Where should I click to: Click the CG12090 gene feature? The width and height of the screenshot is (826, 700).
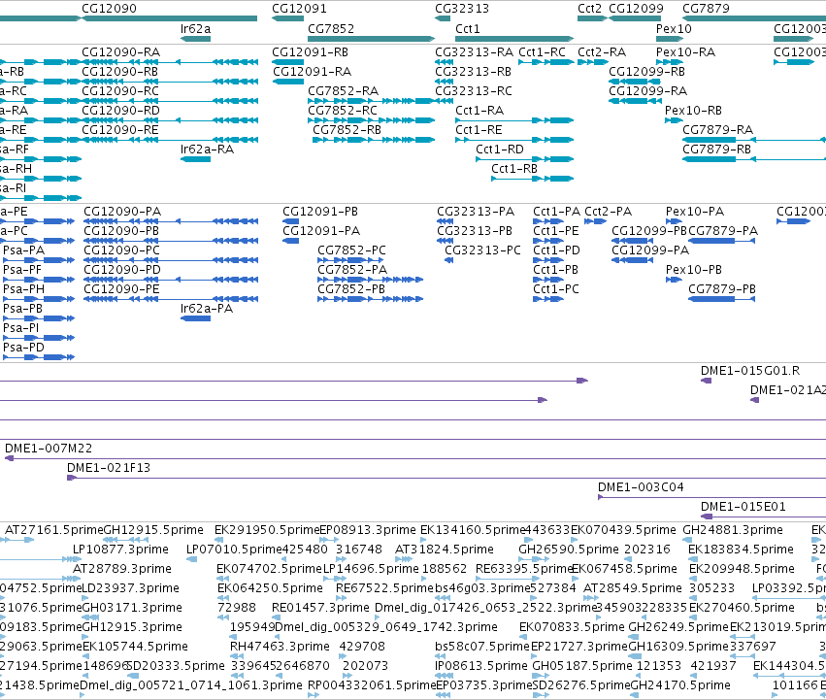tap(170, 18)
